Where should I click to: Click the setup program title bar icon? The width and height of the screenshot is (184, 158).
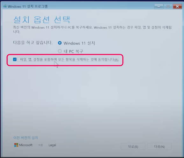point(5,6)
